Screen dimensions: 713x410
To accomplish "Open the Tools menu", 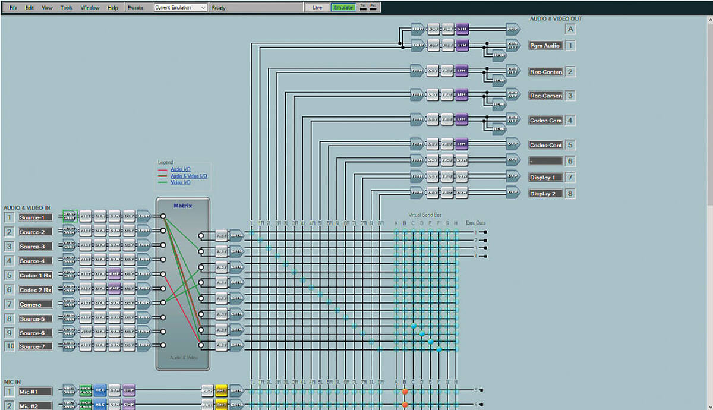I will [x=67, y=8].
